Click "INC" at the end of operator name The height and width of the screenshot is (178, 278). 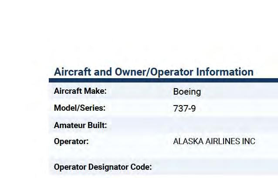click(249, 142)
